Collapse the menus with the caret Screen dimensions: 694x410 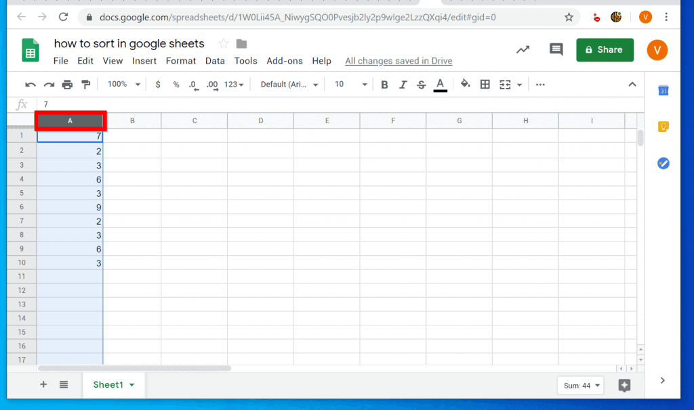[x=632, y=85]
